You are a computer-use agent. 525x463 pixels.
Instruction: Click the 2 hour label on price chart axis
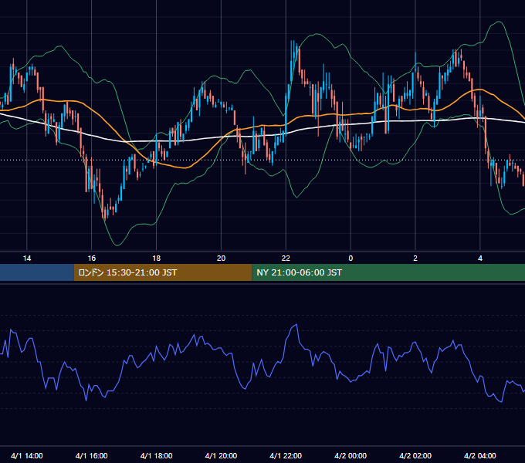tap(415, 259)
